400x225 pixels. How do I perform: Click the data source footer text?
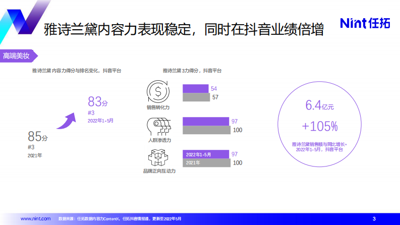click(x=120, y=218)
